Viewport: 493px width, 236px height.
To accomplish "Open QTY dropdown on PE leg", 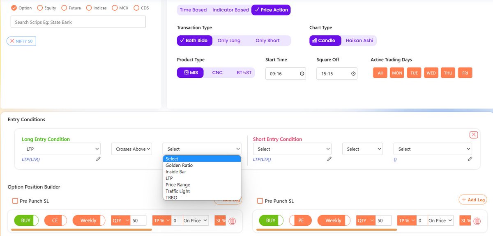I will [x=365, y=220].
